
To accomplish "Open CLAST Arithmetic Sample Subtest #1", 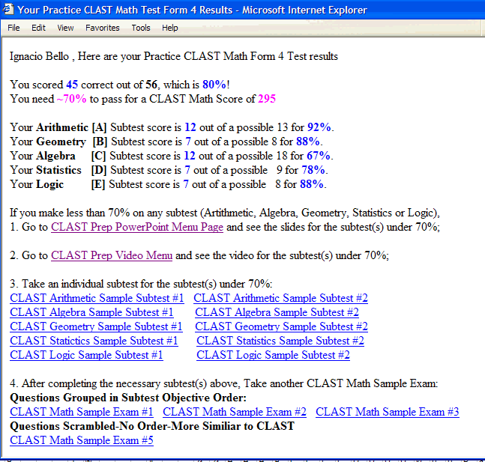I will tap(97, 298).
